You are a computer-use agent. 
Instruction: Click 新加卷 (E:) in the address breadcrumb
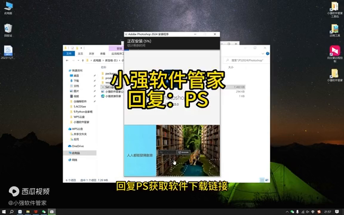click(x=111, y=60)
